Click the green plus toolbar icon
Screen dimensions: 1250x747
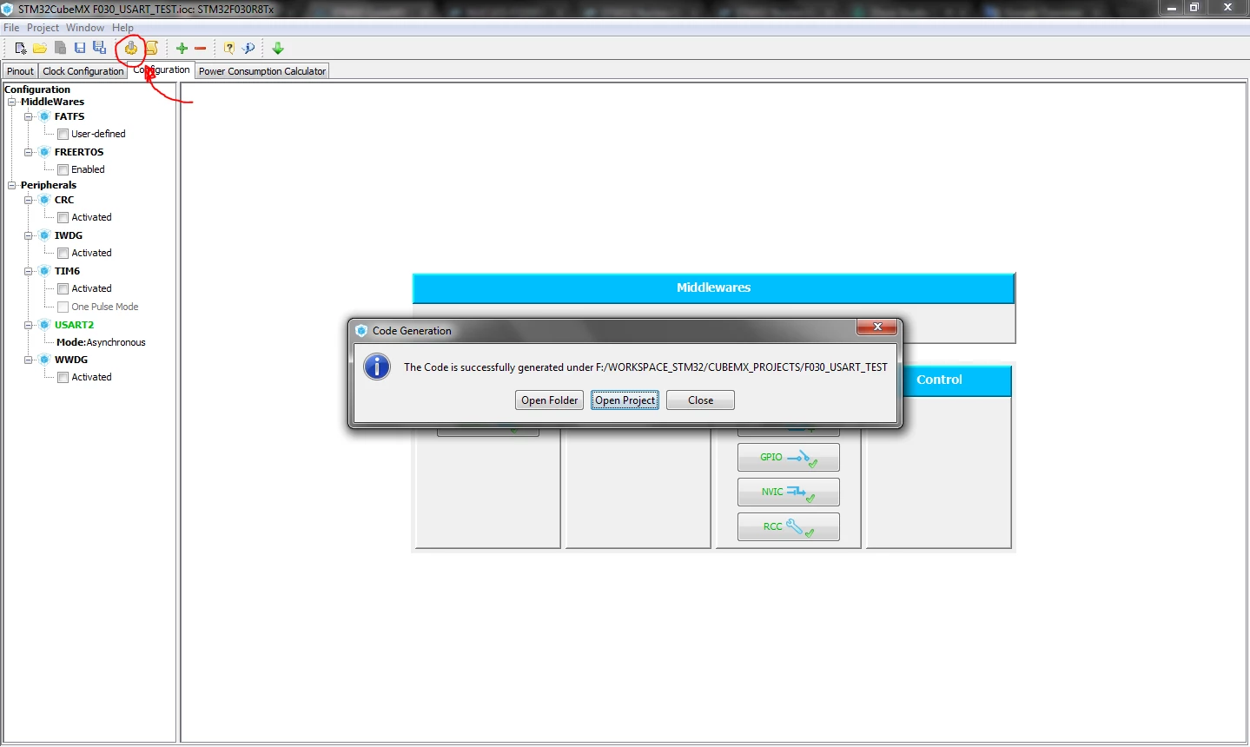[182, 48]
